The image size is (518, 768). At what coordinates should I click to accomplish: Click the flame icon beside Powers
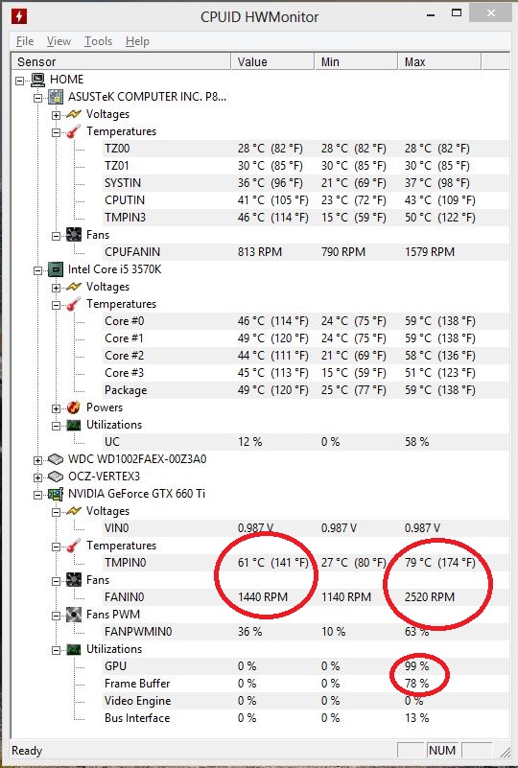pos(74,407)
